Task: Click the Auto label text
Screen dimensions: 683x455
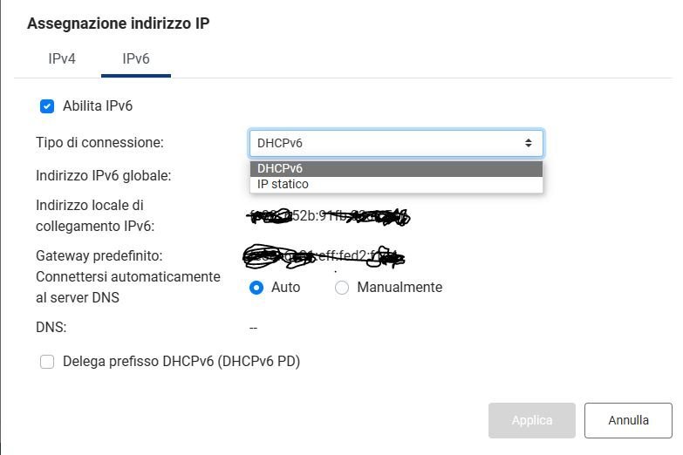Action: [286, 288]
